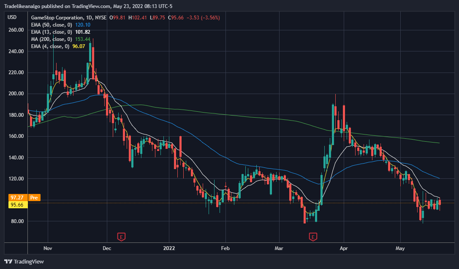The image size is (459, 269).
Task: Click the March earnings E marker
Action: pos(313,237)
